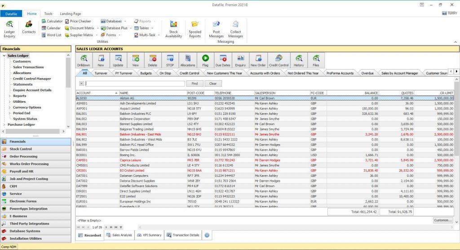Screen dimensions: 460x250
Task: Open the Stock Control module
Action: [35, 149]
